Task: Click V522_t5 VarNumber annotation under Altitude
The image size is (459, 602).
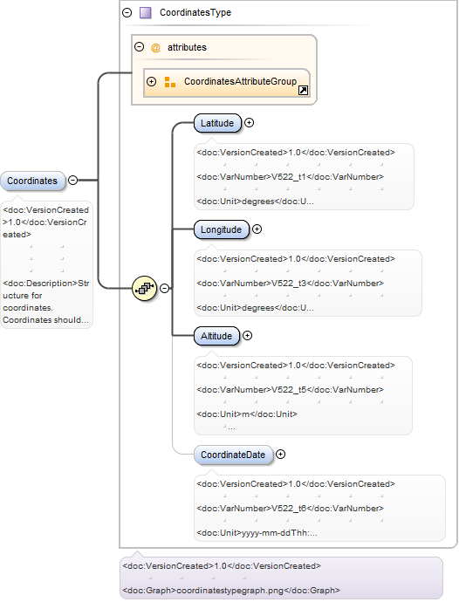Action: point(290,390)
